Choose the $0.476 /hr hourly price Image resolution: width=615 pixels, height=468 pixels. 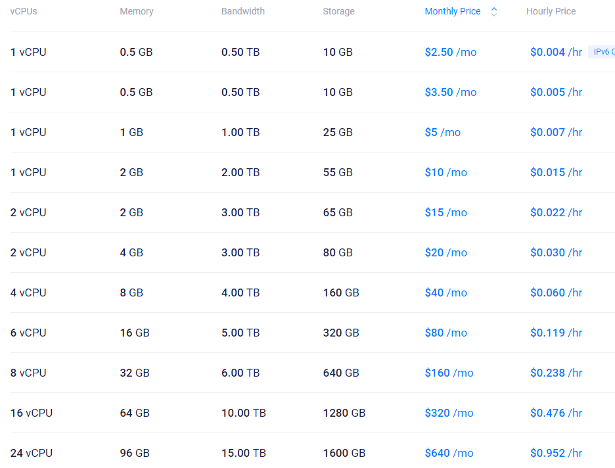pyautogui.click(x=556, y=413)
